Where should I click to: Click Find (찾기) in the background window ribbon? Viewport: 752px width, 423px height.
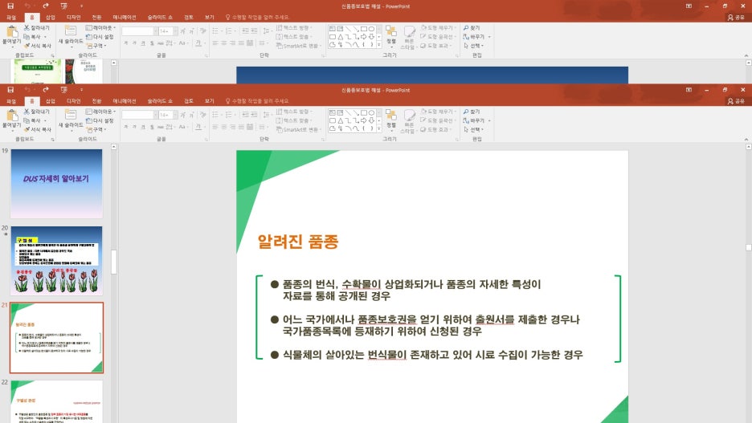pos(472,28)
